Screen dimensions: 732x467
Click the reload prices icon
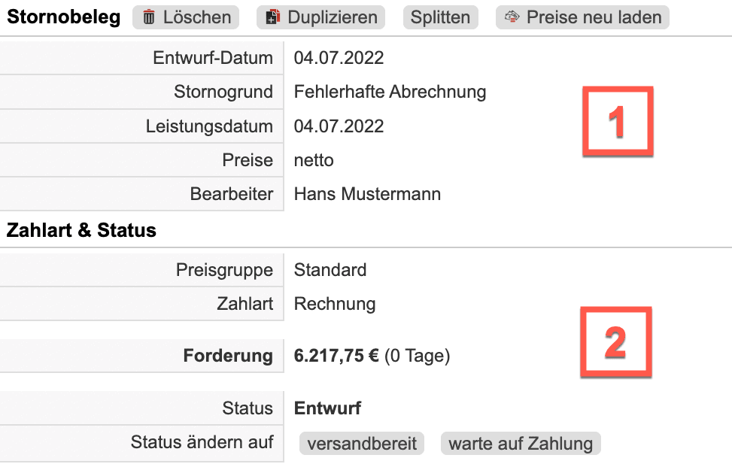point(512,17)
